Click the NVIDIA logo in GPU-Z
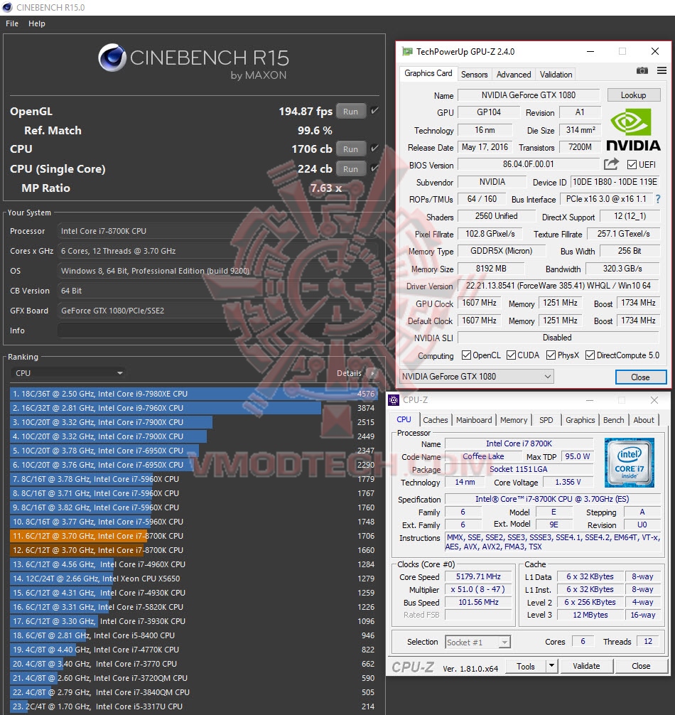This screenshot has height=715, width=675. pyautogui.click(x=633, y=131)
